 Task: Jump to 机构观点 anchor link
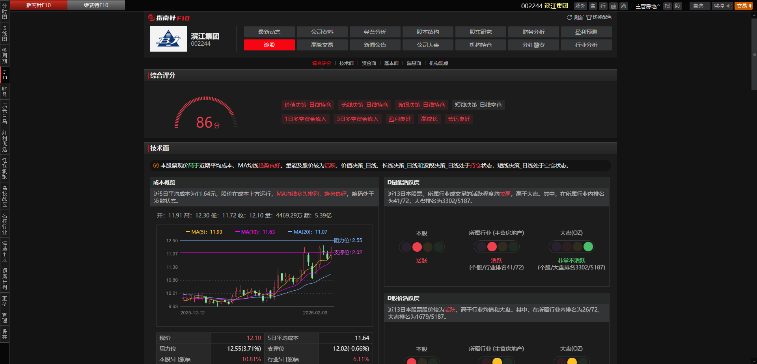[439, 63]
